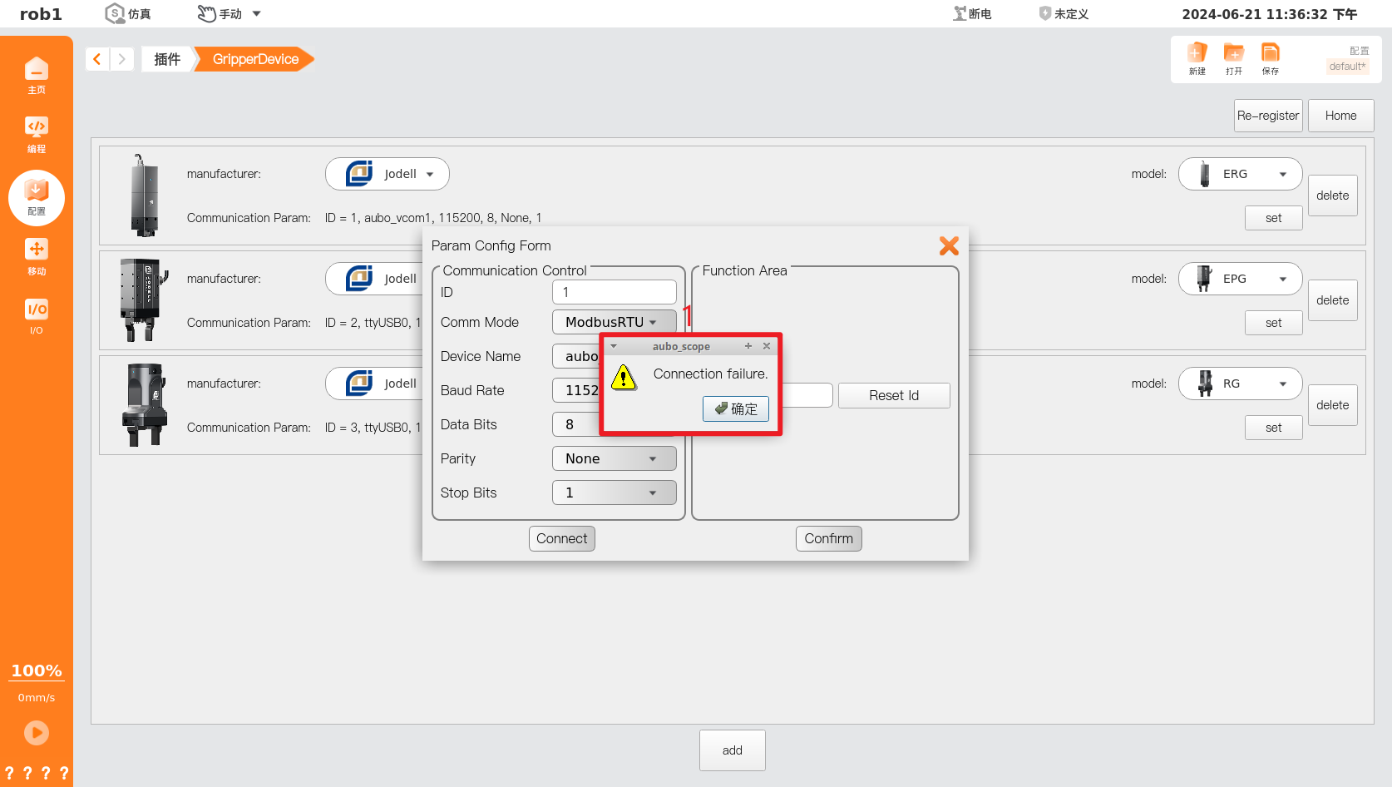Select the 编程 (Programming) sidebar icon
The image size is (1392, 787).
coord(37,133)
